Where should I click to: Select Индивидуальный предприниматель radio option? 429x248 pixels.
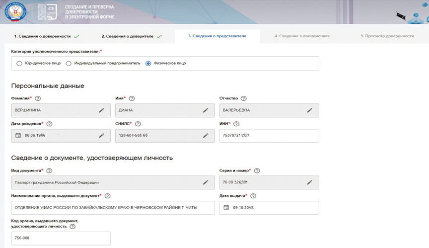tap(69, 64)
